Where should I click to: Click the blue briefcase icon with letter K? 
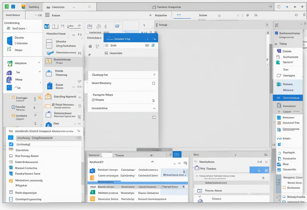click(x=50, y=85)
